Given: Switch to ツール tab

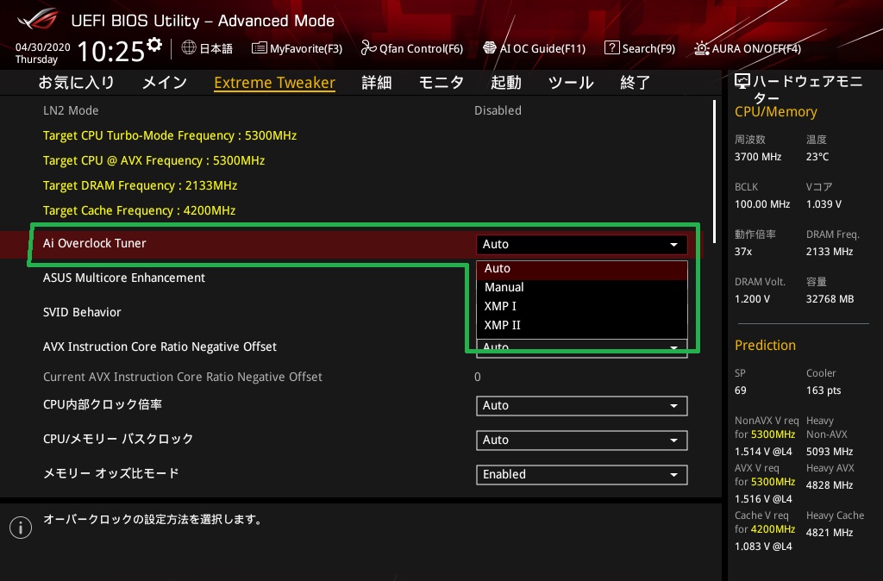Looking at the screenshot, I should pyautogui.click(x=571, y=83).
